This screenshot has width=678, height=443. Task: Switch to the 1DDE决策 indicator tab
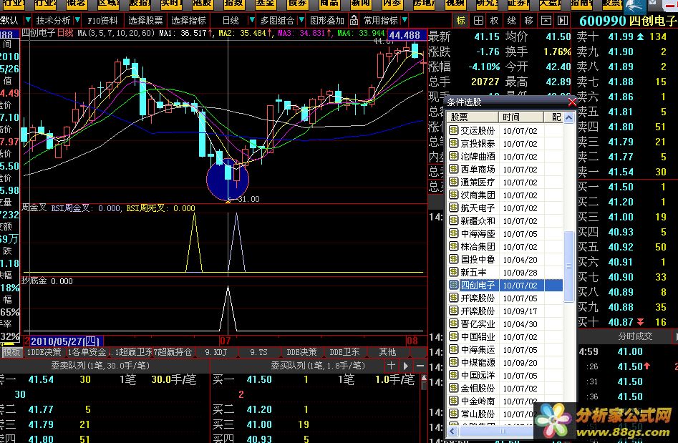[44, 352]
